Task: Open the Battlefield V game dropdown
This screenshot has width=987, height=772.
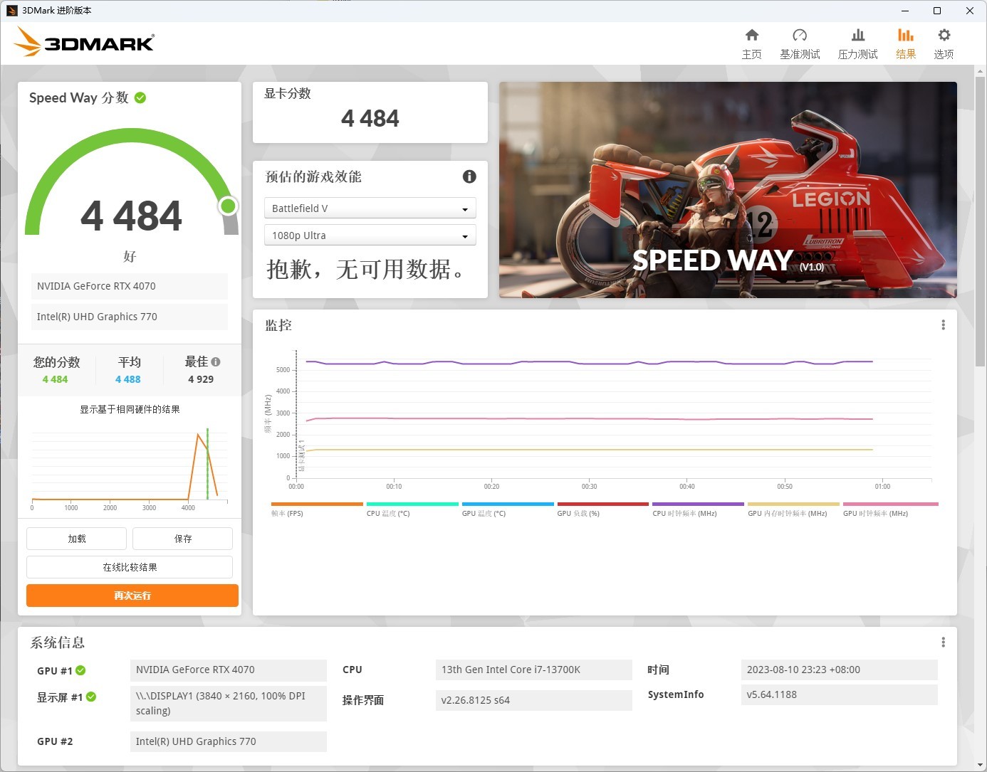Action: tap(370, 208)
